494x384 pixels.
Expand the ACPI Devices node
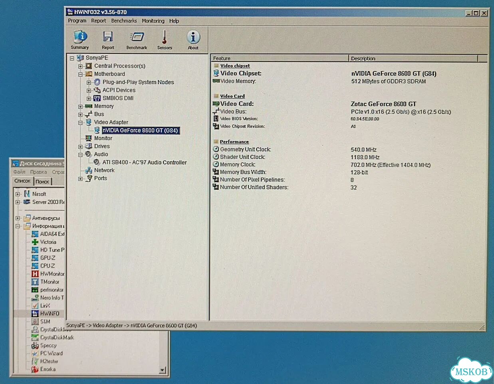click(x=89, y=90)
